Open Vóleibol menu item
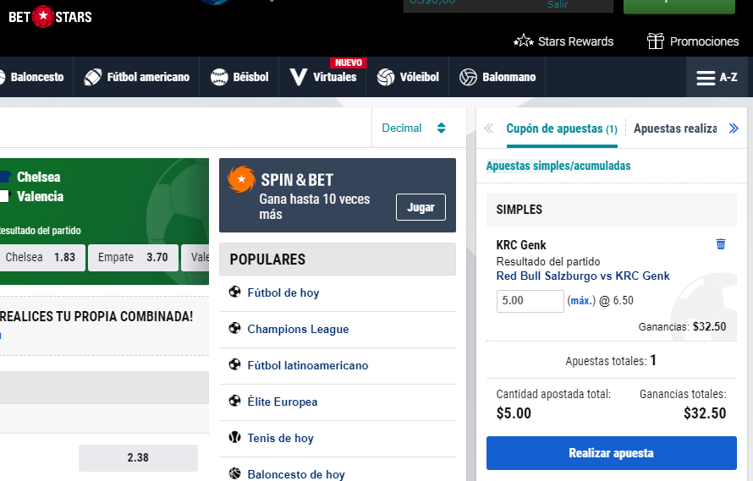753x481 pixels. coord(407,77)
